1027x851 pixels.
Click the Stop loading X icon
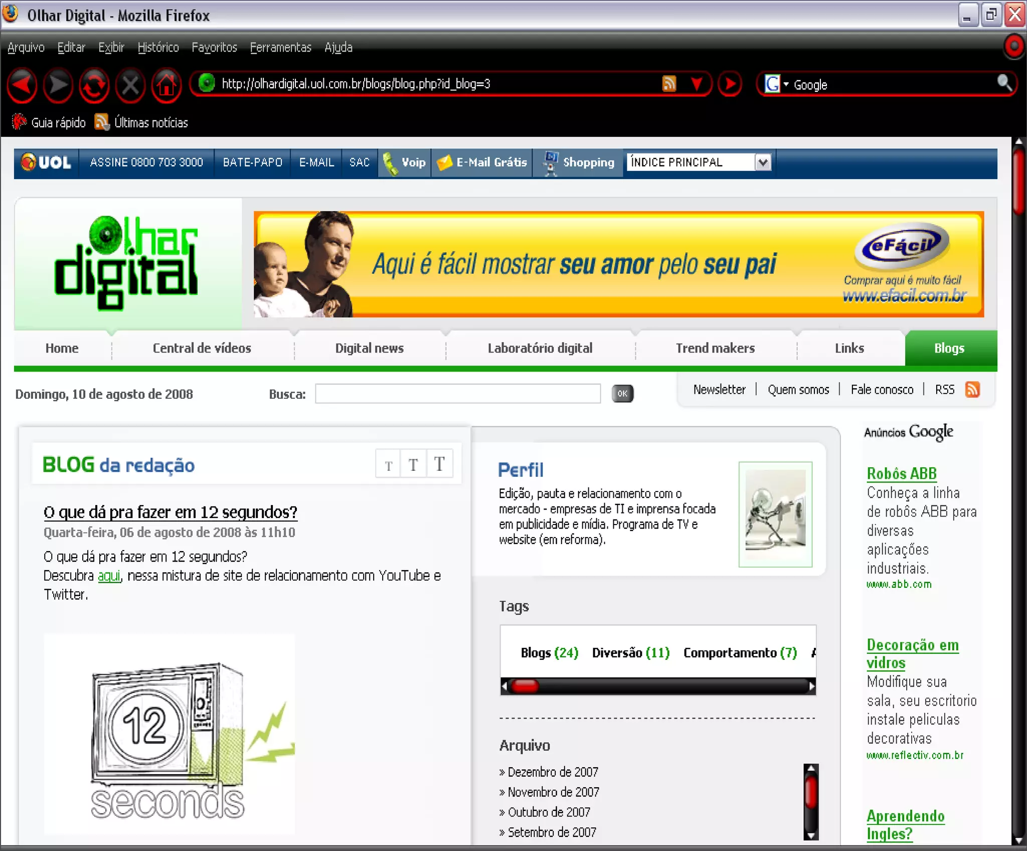(130, 85)
